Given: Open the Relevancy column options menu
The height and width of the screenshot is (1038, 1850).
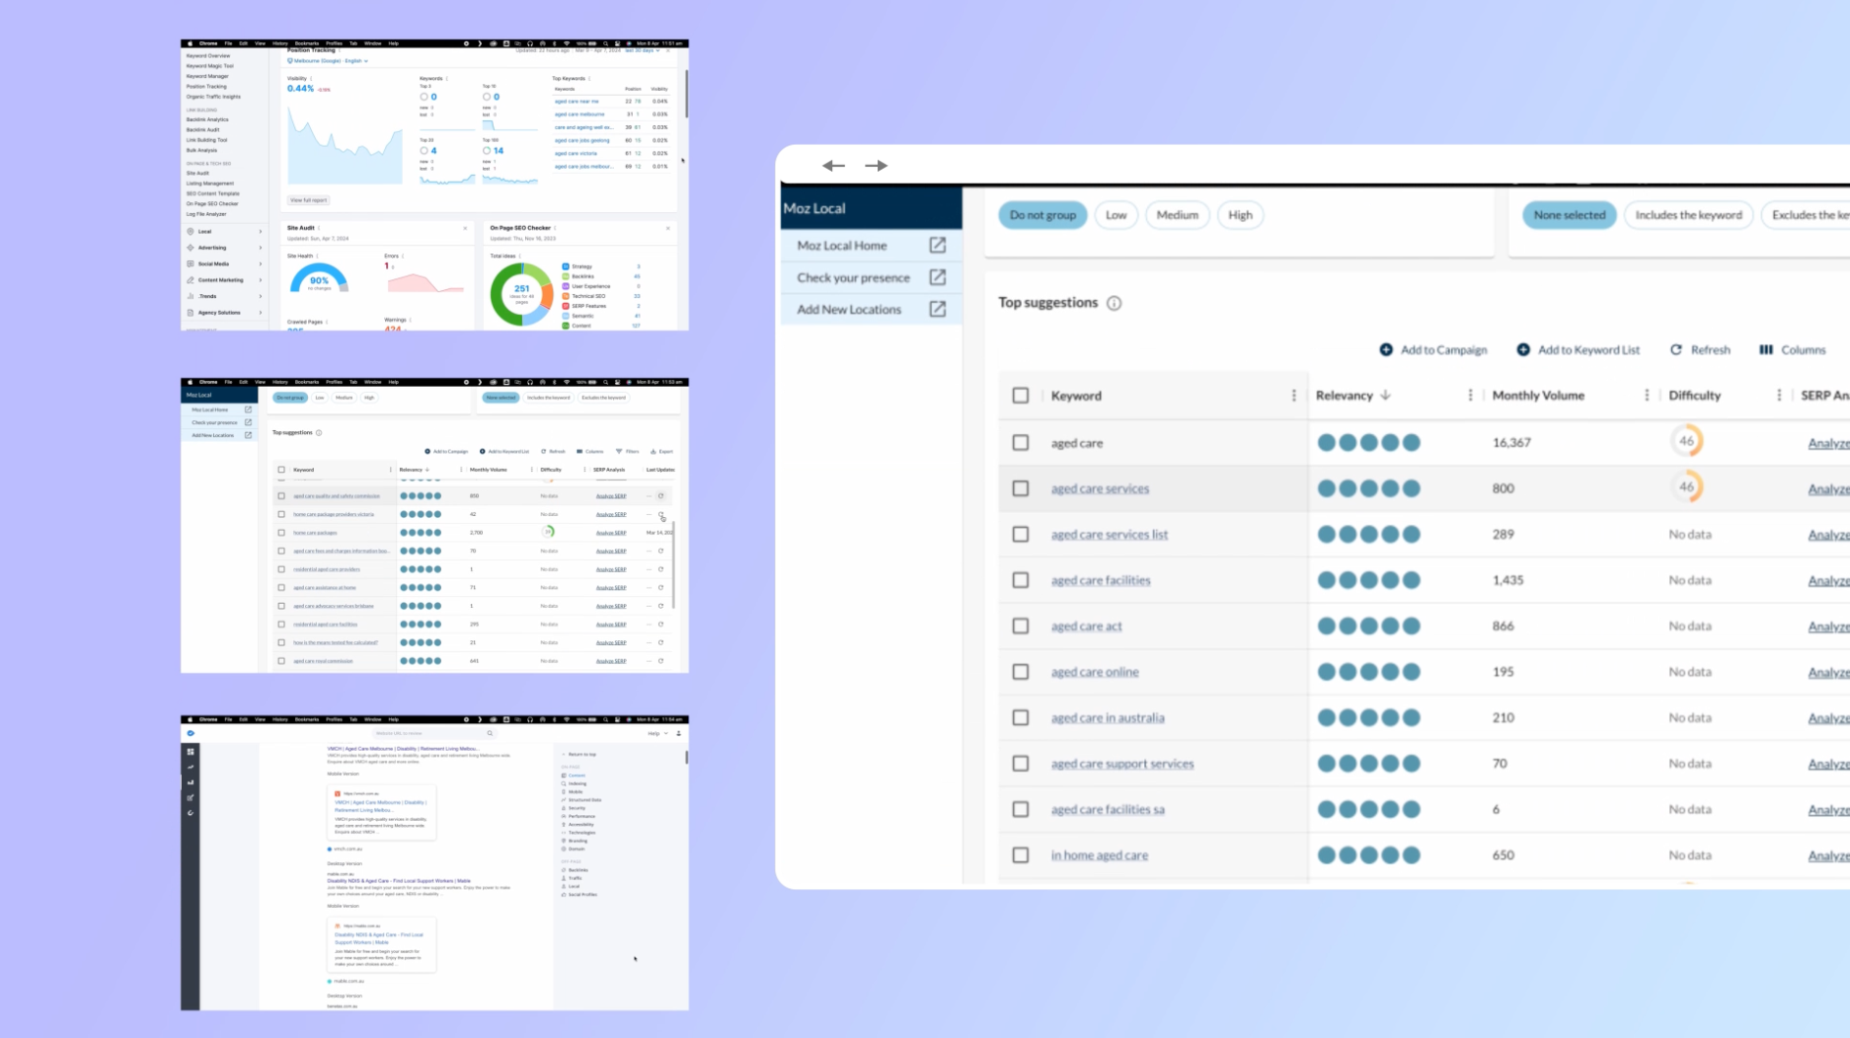Looking at the screenshot, I should pyautogui.click(x=1470, y=396).
